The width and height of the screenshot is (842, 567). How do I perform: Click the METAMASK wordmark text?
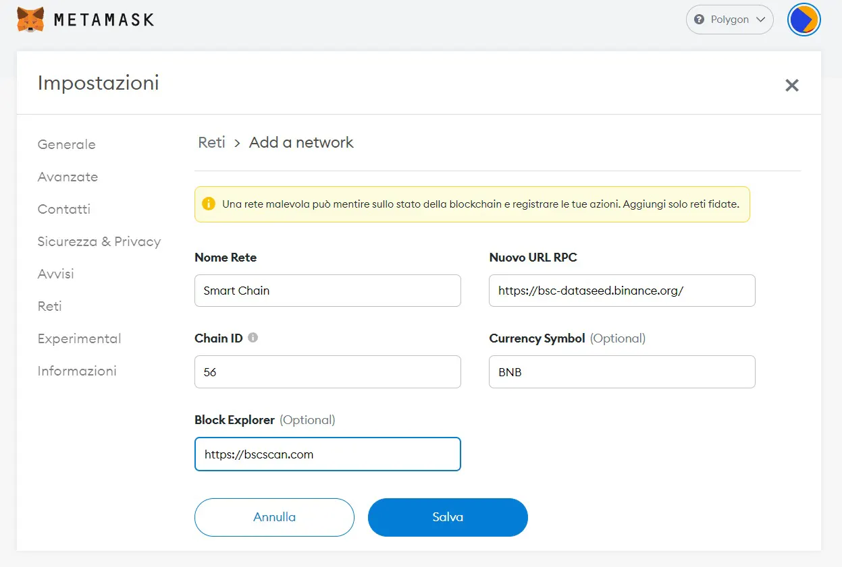tap(104, 20)
